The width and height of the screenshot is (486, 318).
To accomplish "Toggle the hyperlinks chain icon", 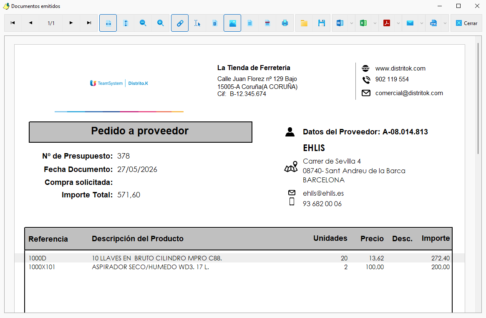I will pos(180,23).
